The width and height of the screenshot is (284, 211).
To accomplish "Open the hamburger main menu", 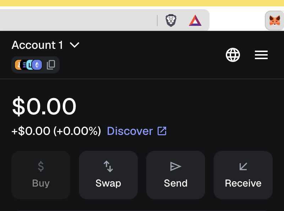I will [261, 55].
